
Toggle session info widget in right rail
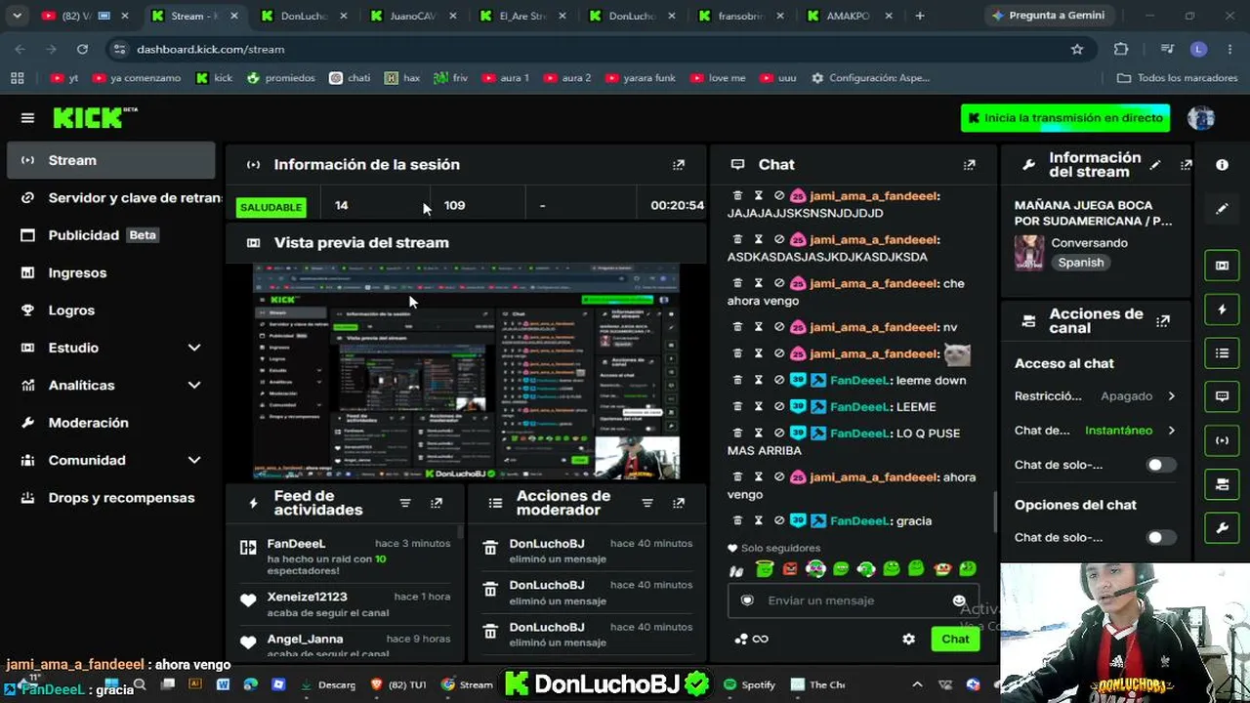coord(1222,440)
